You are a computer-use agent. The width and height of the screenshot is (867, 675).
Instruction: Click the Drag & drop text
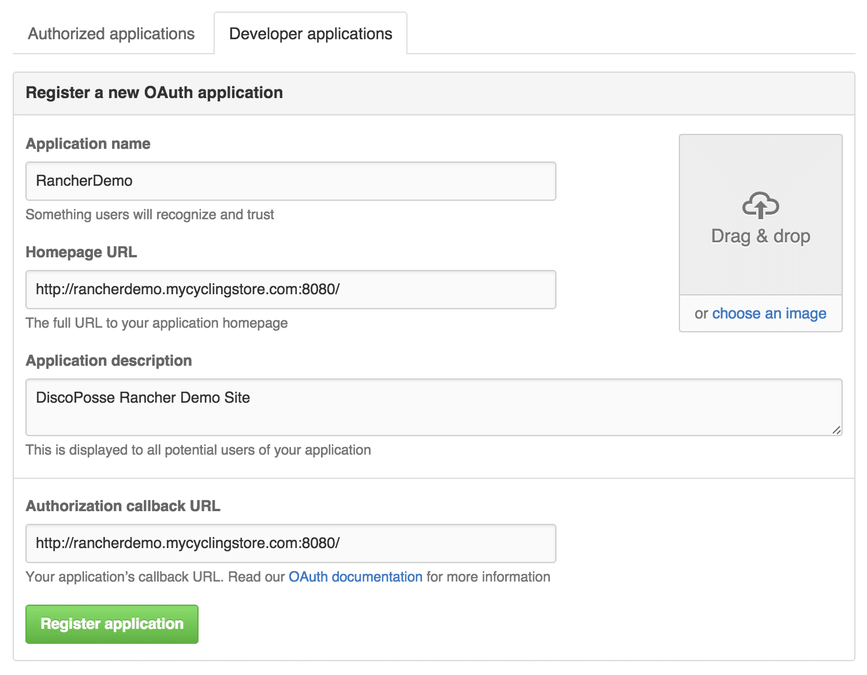[x=760, y=236]
